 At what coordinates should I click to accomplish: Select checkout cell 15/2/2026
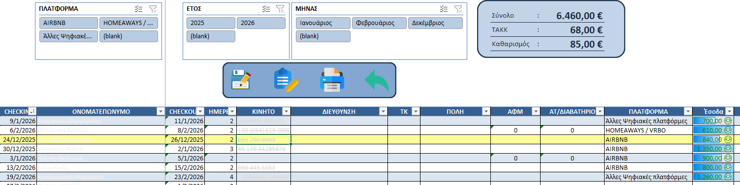[185, 167]
